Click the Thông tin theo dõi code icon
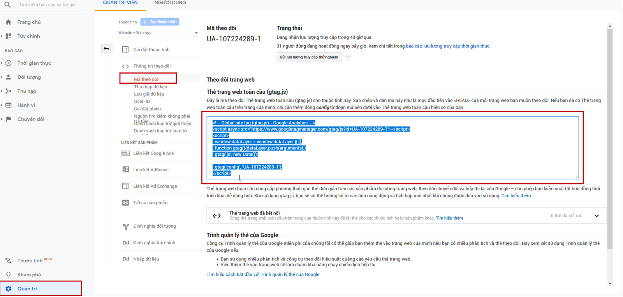This screenshot has height=297, width=623. 125,66
